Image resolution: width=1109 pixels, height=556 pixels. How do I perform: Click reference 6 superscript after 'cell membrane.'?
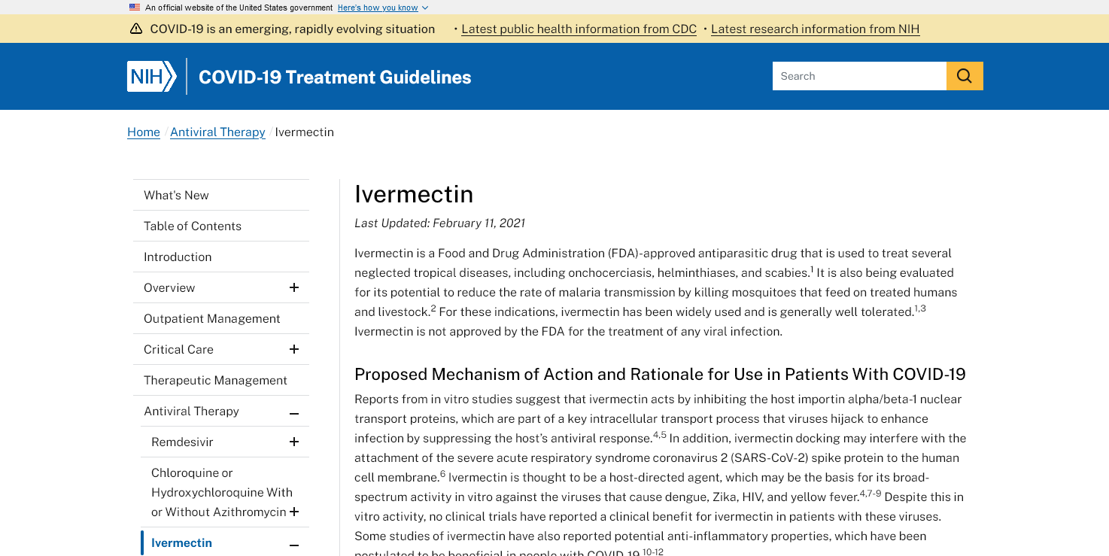(443, 474)
